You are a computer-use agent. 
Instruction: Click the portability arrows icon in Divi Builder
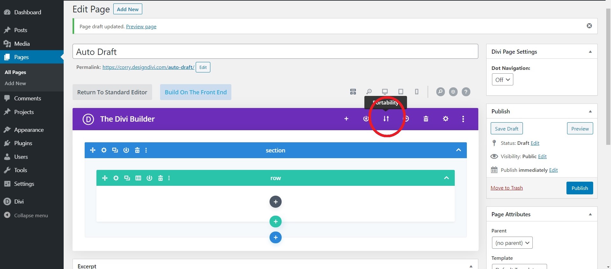pos(386,119)
